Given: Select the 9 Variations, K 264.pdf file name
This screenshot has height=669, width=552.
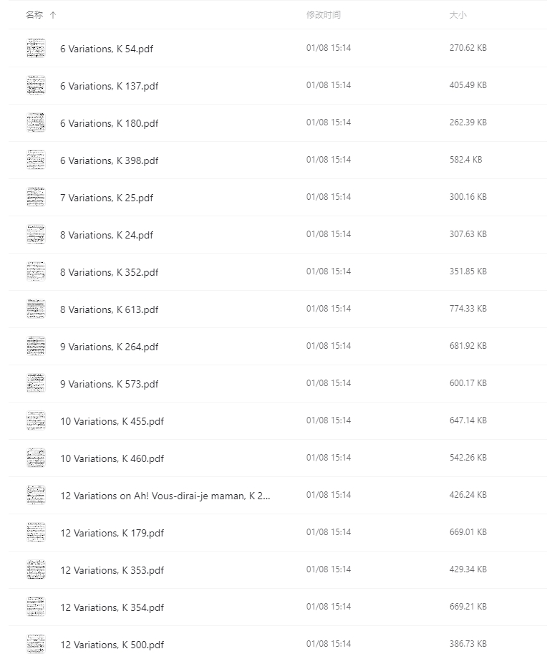Looking at the screenshot, I should pos(110,347).
